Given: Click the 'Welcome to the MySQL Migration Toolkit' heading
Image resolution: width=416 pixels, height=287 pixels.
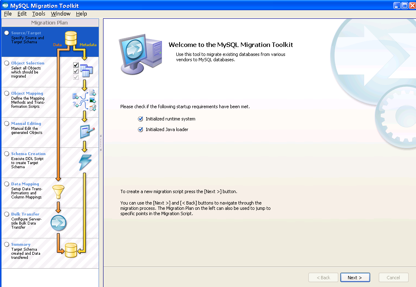Looking at the screenshot, I should click(x=231, y=45).
